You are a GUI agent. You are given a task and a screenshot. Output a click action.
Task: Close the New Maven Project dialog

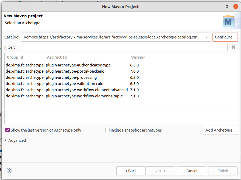pyautogui.click(x=236, y=6)
